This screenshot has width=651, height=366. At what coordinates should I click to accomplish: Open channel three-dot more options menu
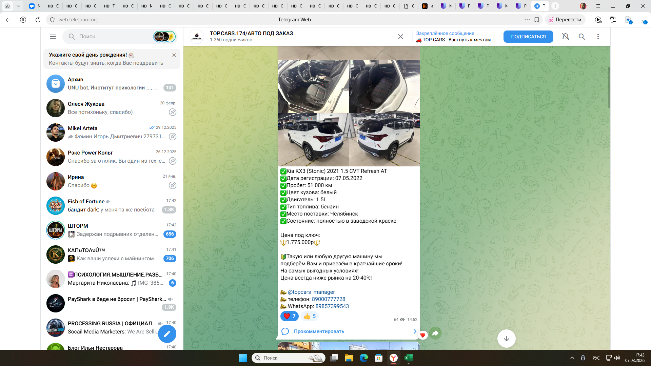598,37
